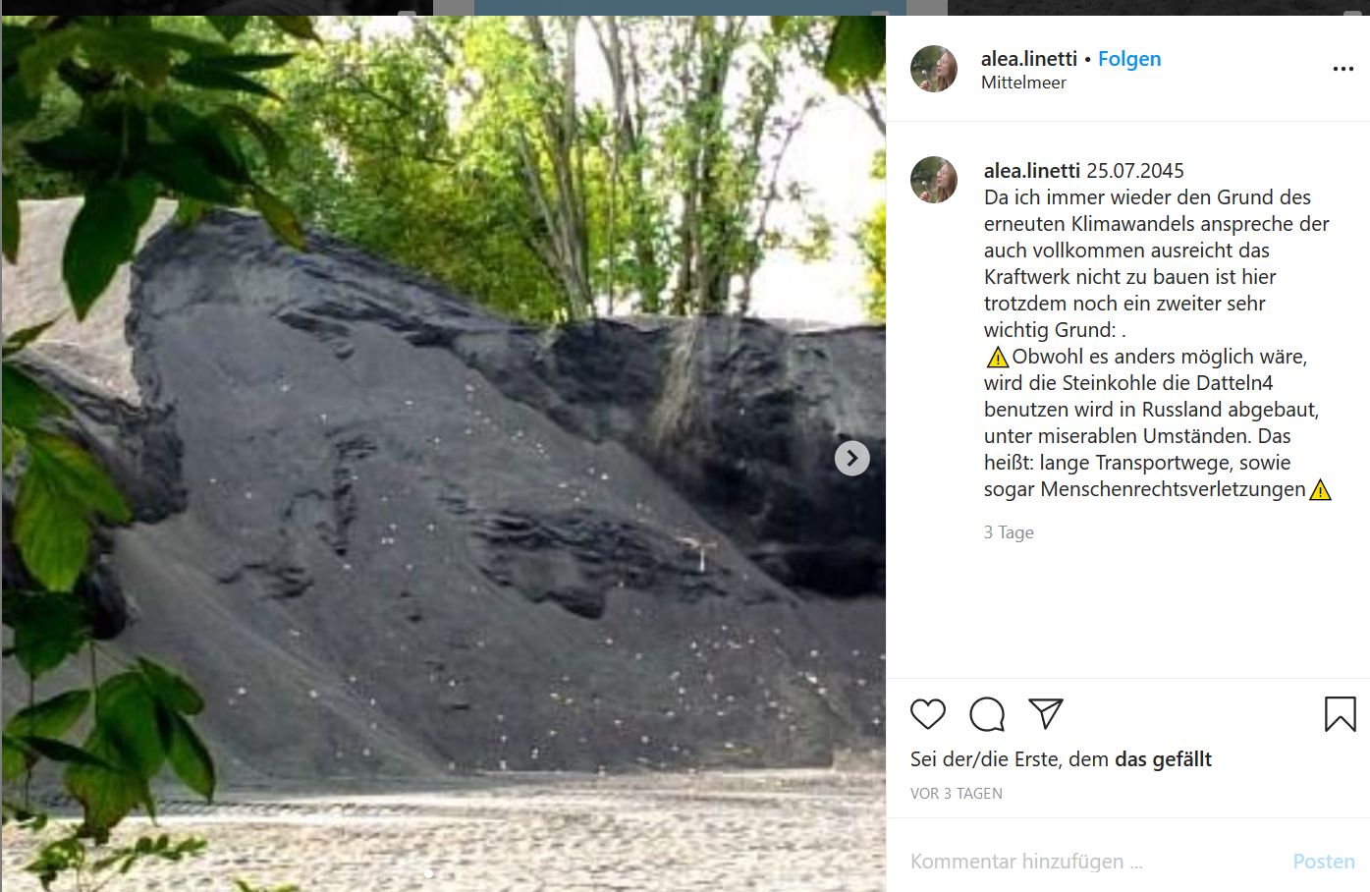The width and height of the screenshot is (1370, 892).
Task: Submit comment with Posten button
Action: tap(1324, 862)
